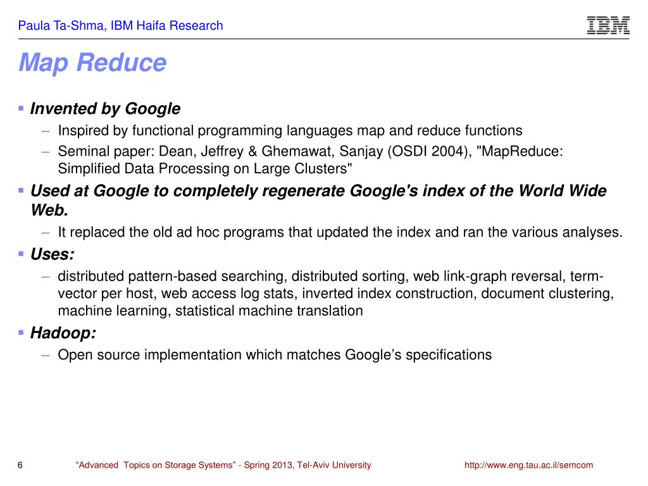Click the IBM logo
The image size is (648, 486).
608,25
